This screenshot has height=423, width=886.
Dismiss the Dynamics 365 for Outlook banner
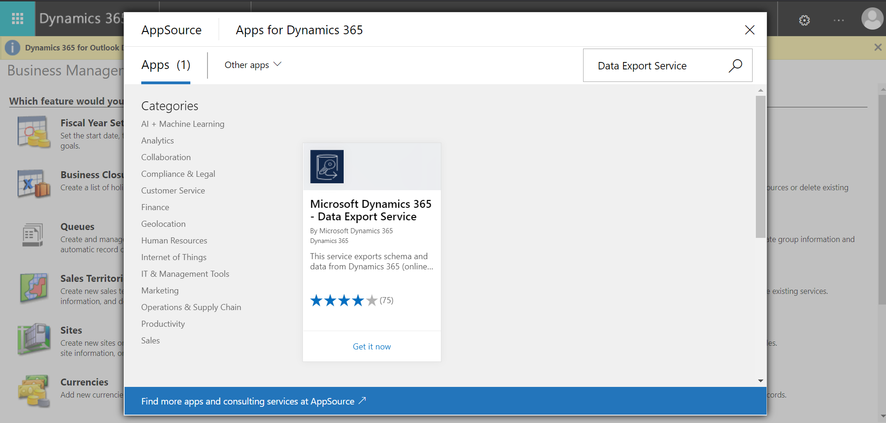[x=878, y=47]
